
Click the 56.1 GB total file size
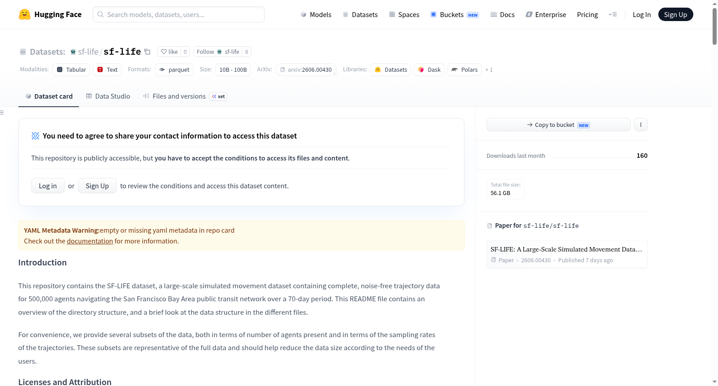(x=500, y=193)
